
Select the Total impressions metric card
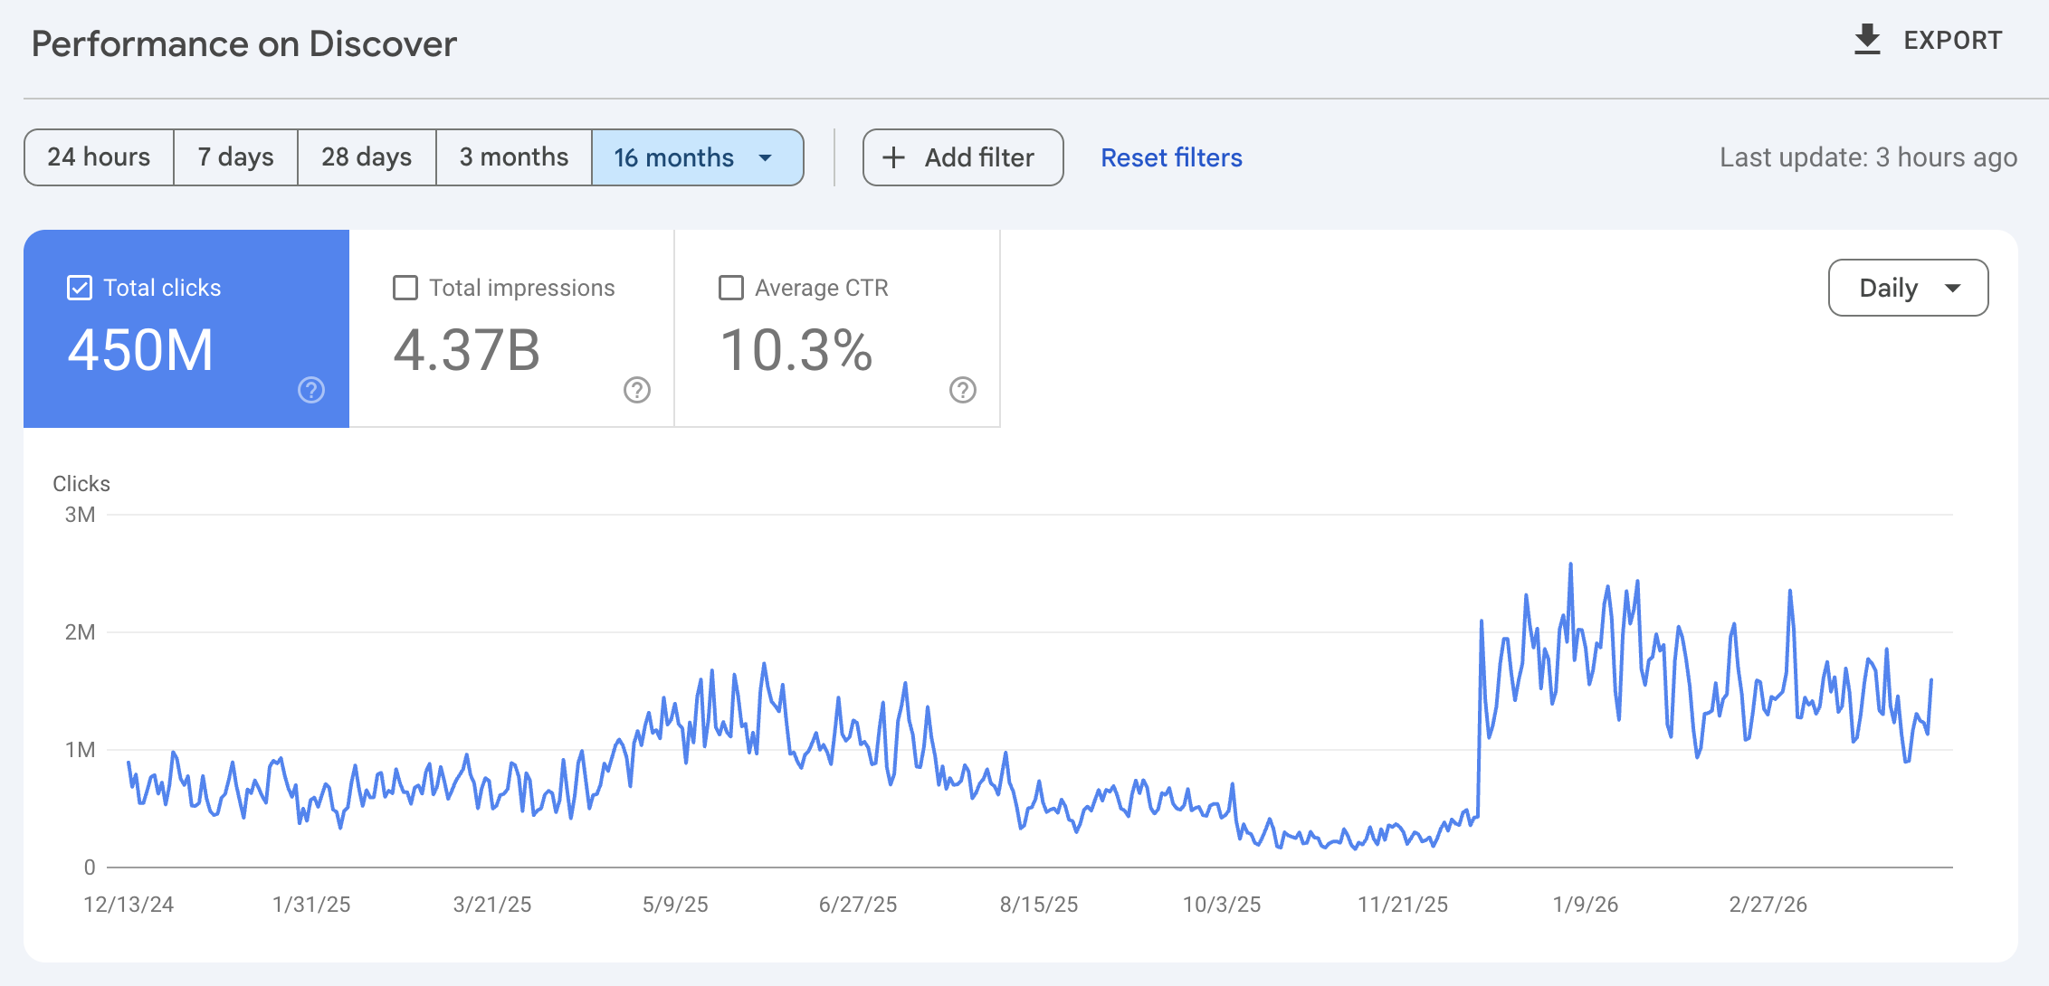tap(511, 327)
